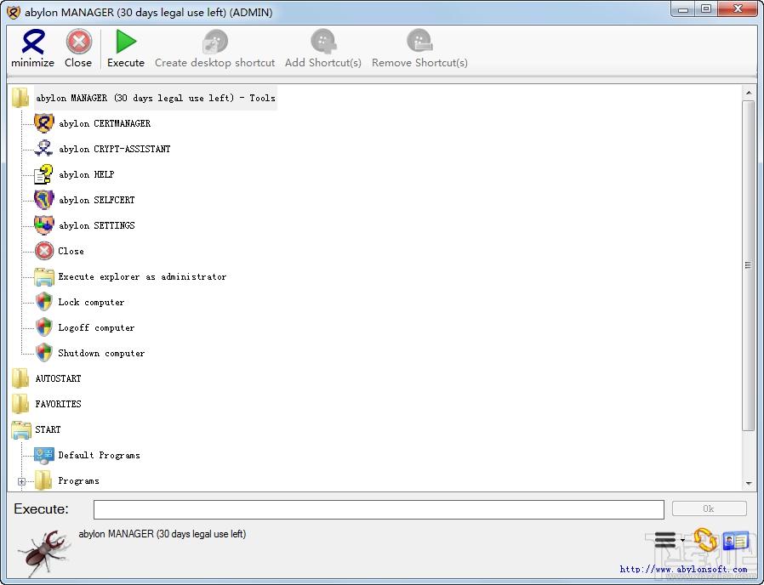
Task: Click the START folder icon
Action: pyautogui.click(x=21, y=429)
